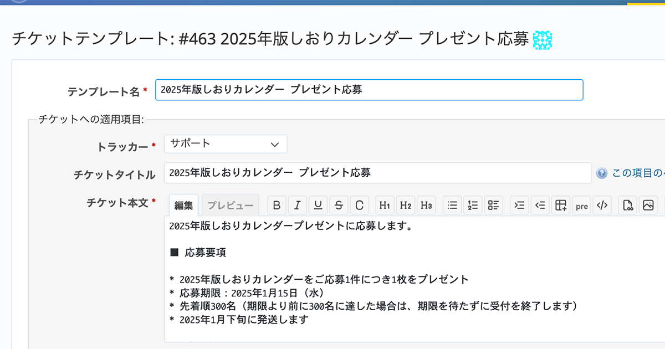This screenshot has width=665, height=349.
Task: Select the 編集 tab
Action: tap(183, 204)
